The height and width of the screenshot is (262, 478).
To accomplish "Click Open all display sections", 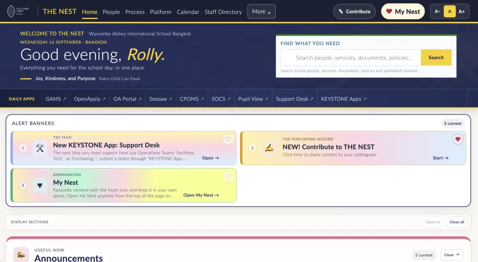I will pyautogui.click(x=433, y=222).
